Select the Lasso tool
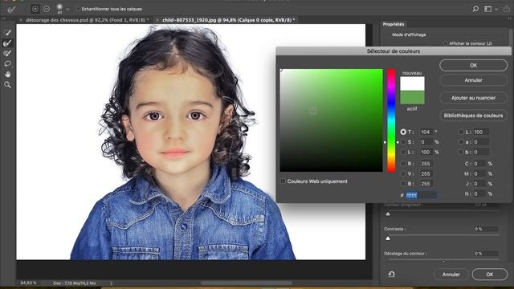 pos(7,63)
